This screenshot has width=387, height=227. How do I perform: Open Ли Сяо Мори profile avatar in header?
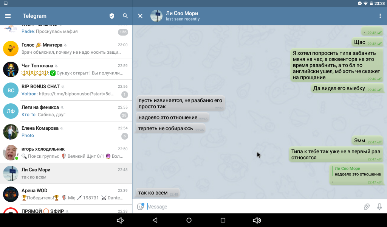click(x=156, y=16)
